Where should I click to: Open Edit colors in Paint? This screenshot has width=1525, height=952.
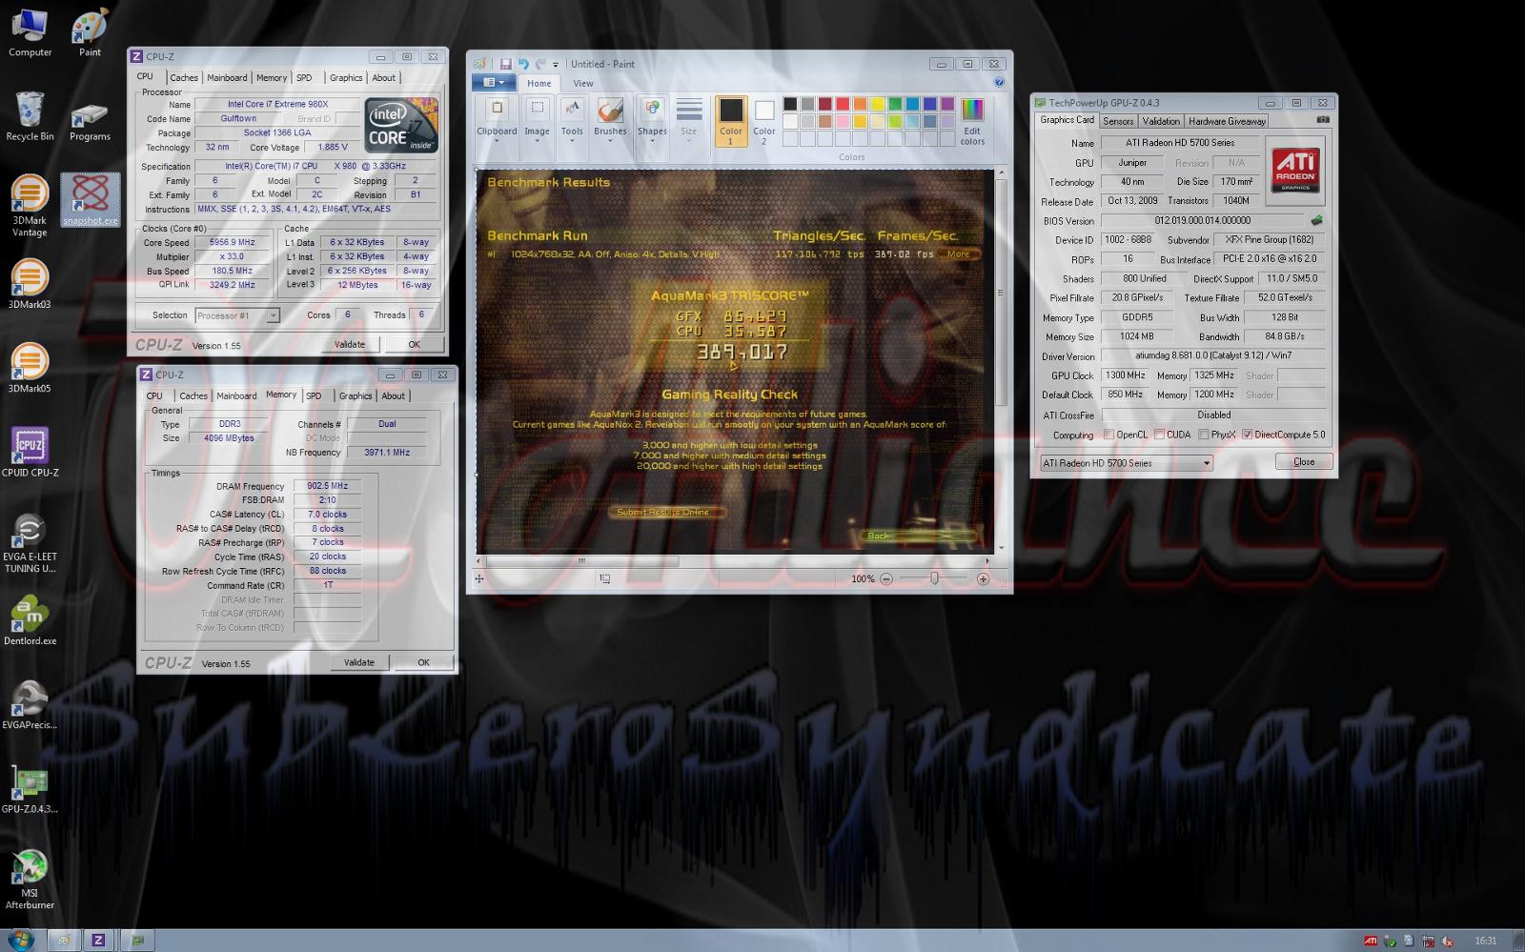[x=972, y=120]
